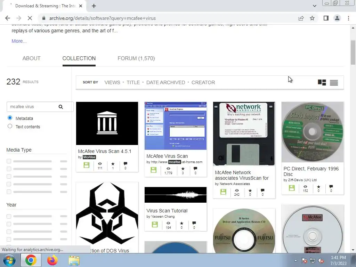Click the page vertical scrollbar thumb

353,52
